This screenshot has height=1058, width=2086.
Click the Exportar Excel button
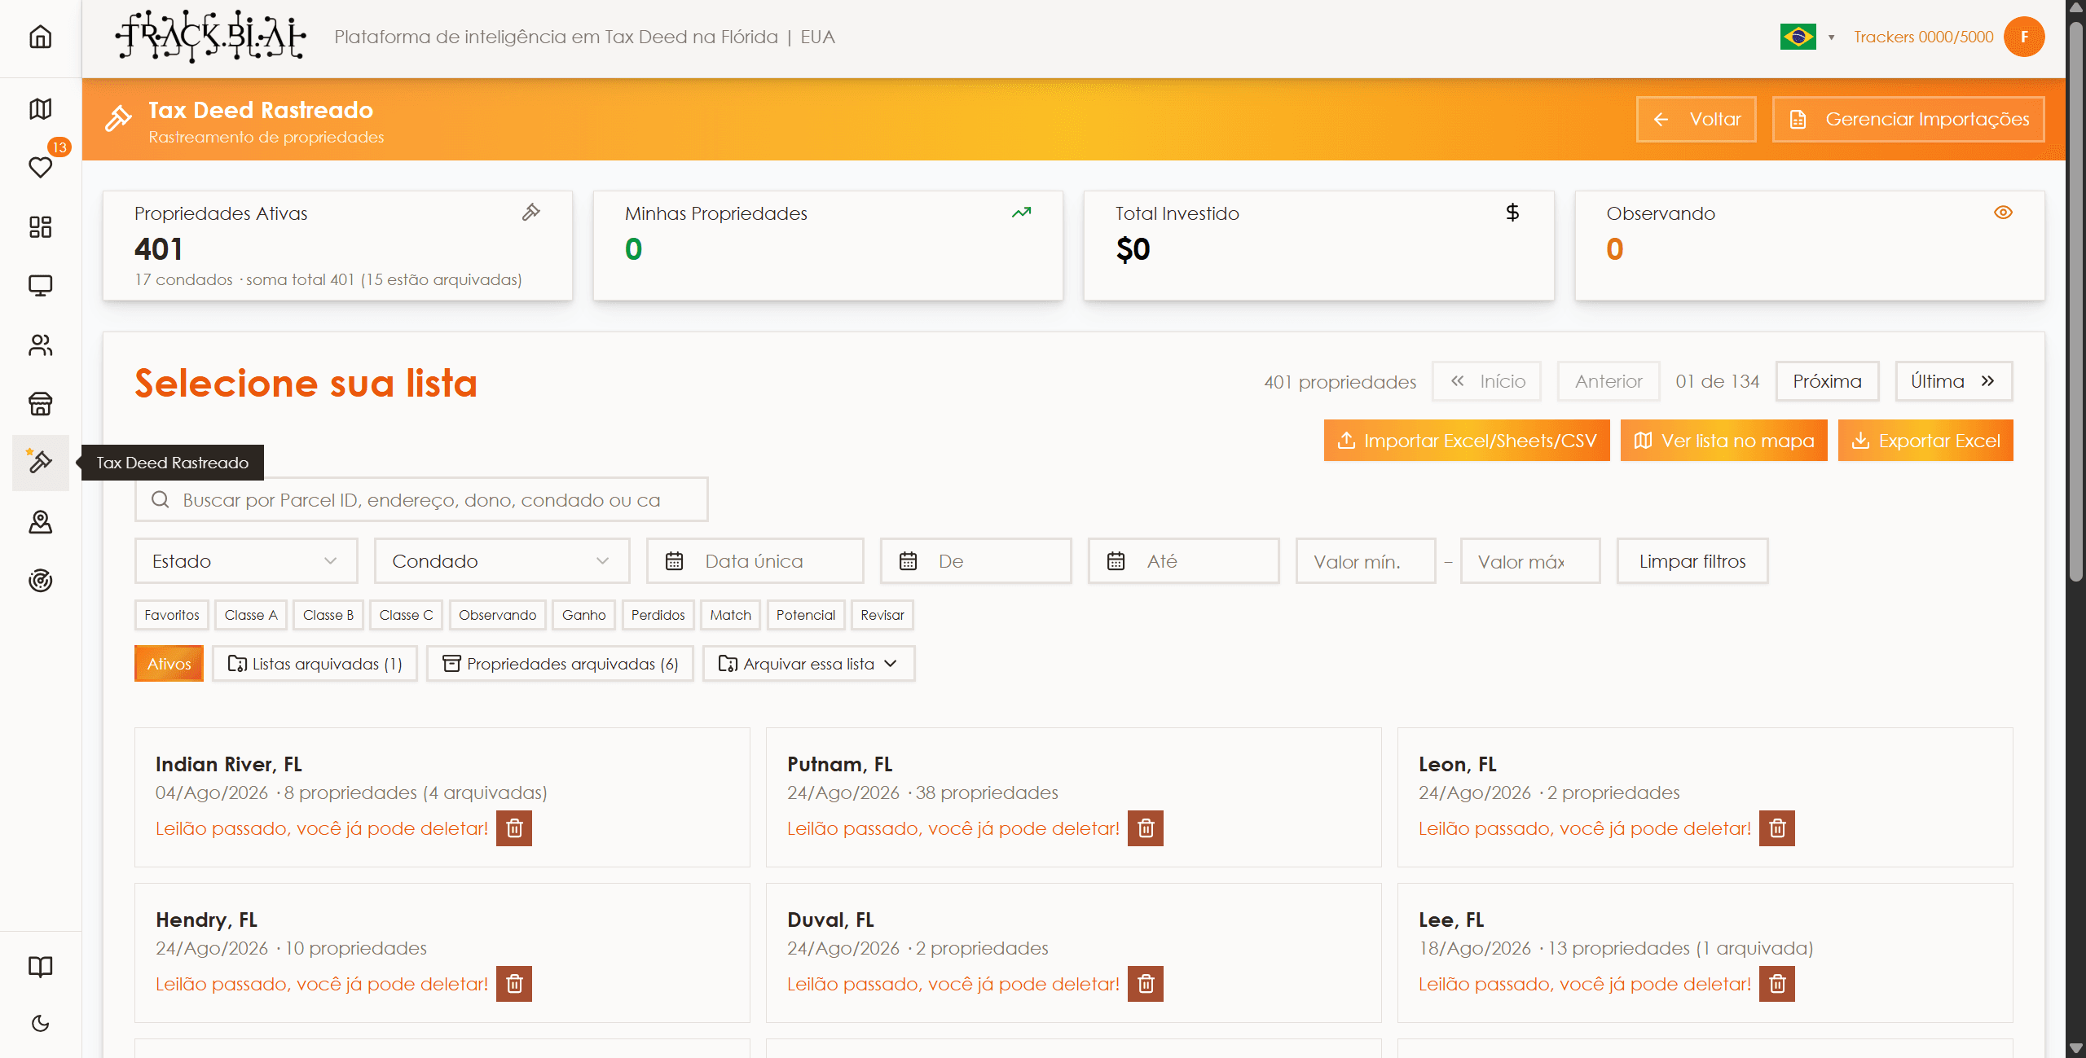1925,441
